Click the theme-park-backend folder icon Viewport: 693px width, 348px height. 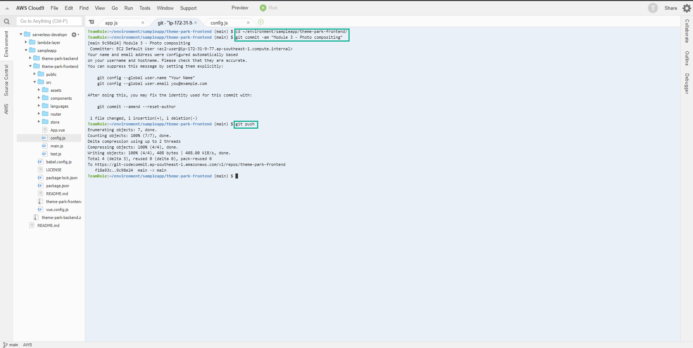click(x=36, y=58)
